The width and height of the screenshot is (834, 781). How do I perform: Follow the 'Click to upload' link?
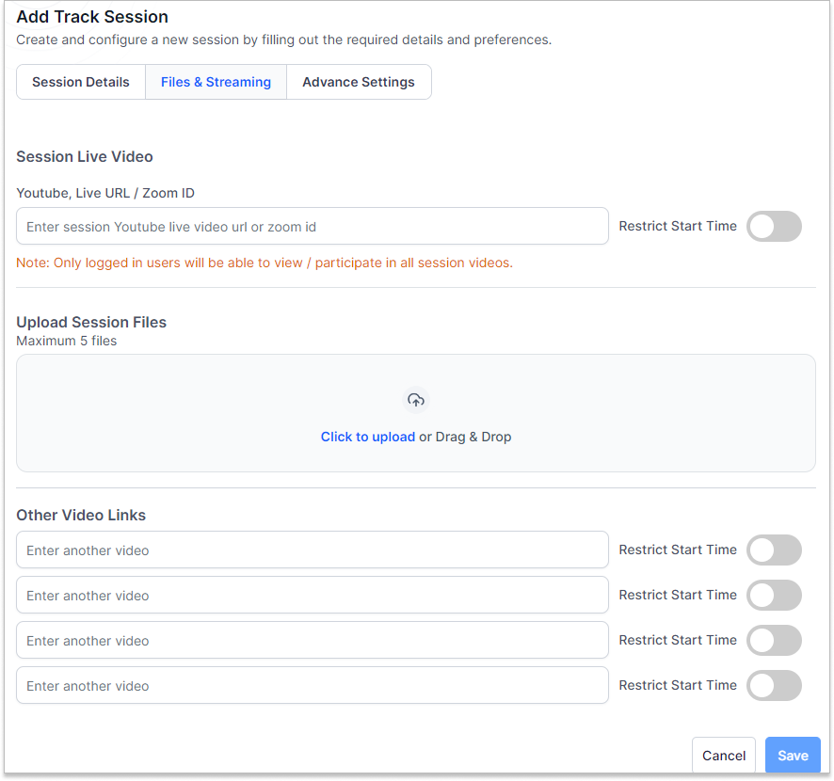click(x=367, y=437)
